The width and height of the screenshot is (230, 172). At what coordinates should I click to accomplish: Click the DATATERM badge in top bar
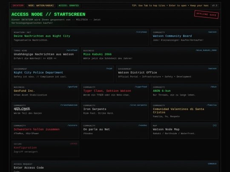point(18,6)
